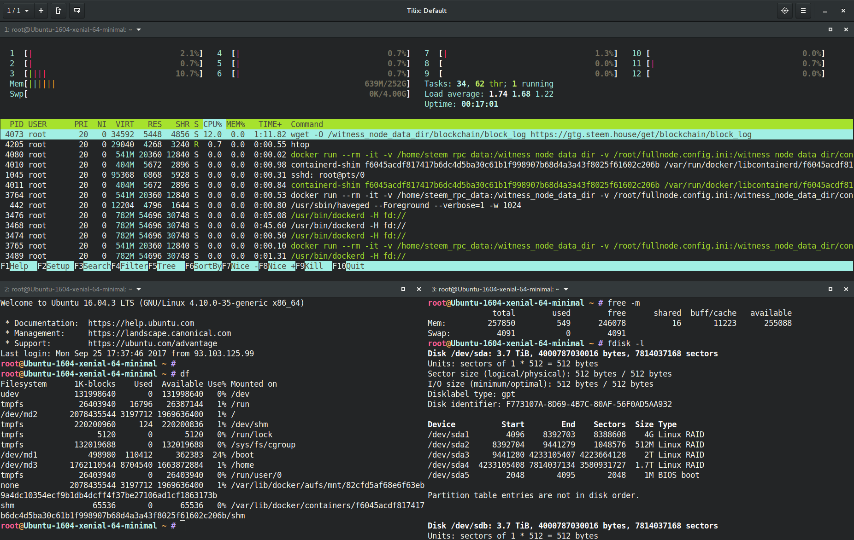The height and width of the screenshot is (540, 854).
Task: Select dockerd process row PID 3468
Action: tap(426, 226)
